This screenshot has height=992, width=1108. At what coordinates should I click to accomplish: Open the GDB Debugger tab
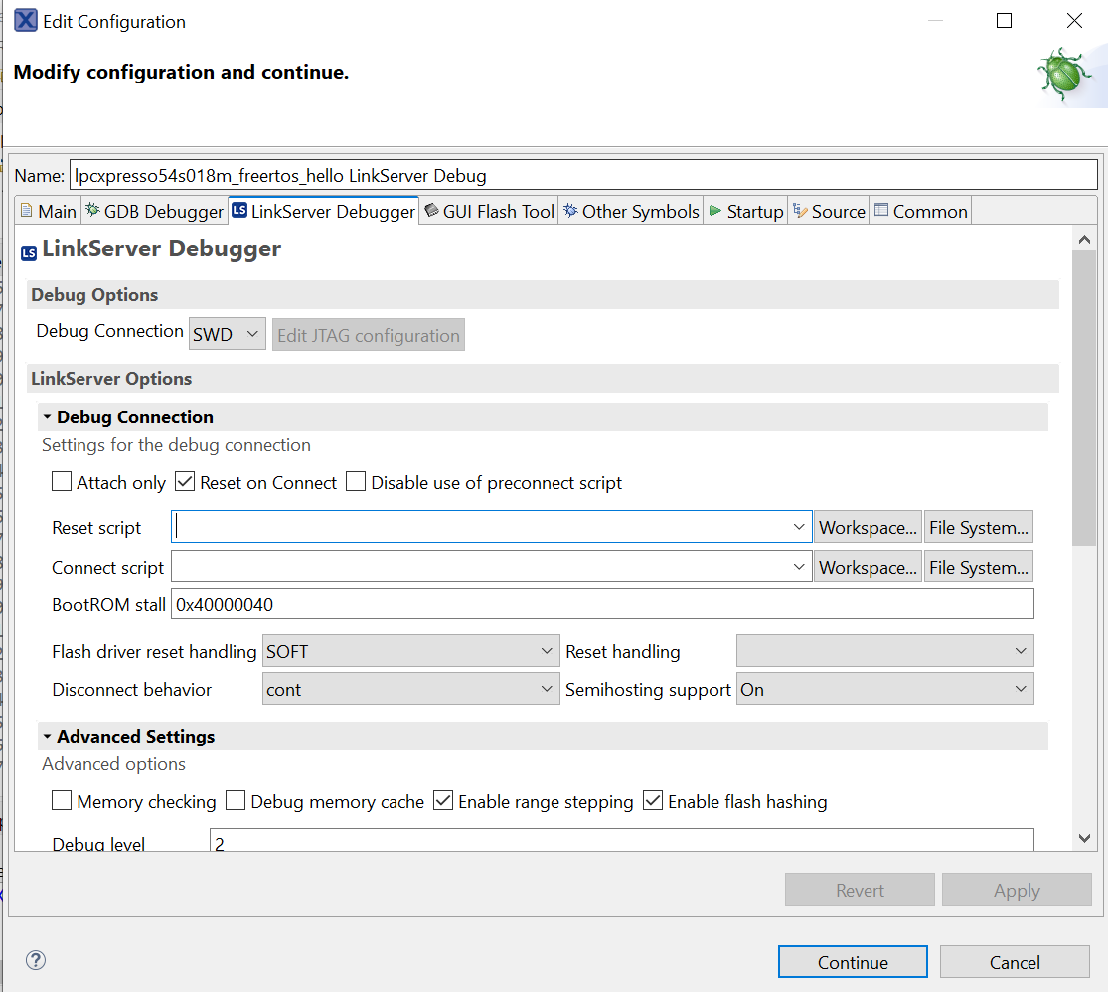[154, 211]
